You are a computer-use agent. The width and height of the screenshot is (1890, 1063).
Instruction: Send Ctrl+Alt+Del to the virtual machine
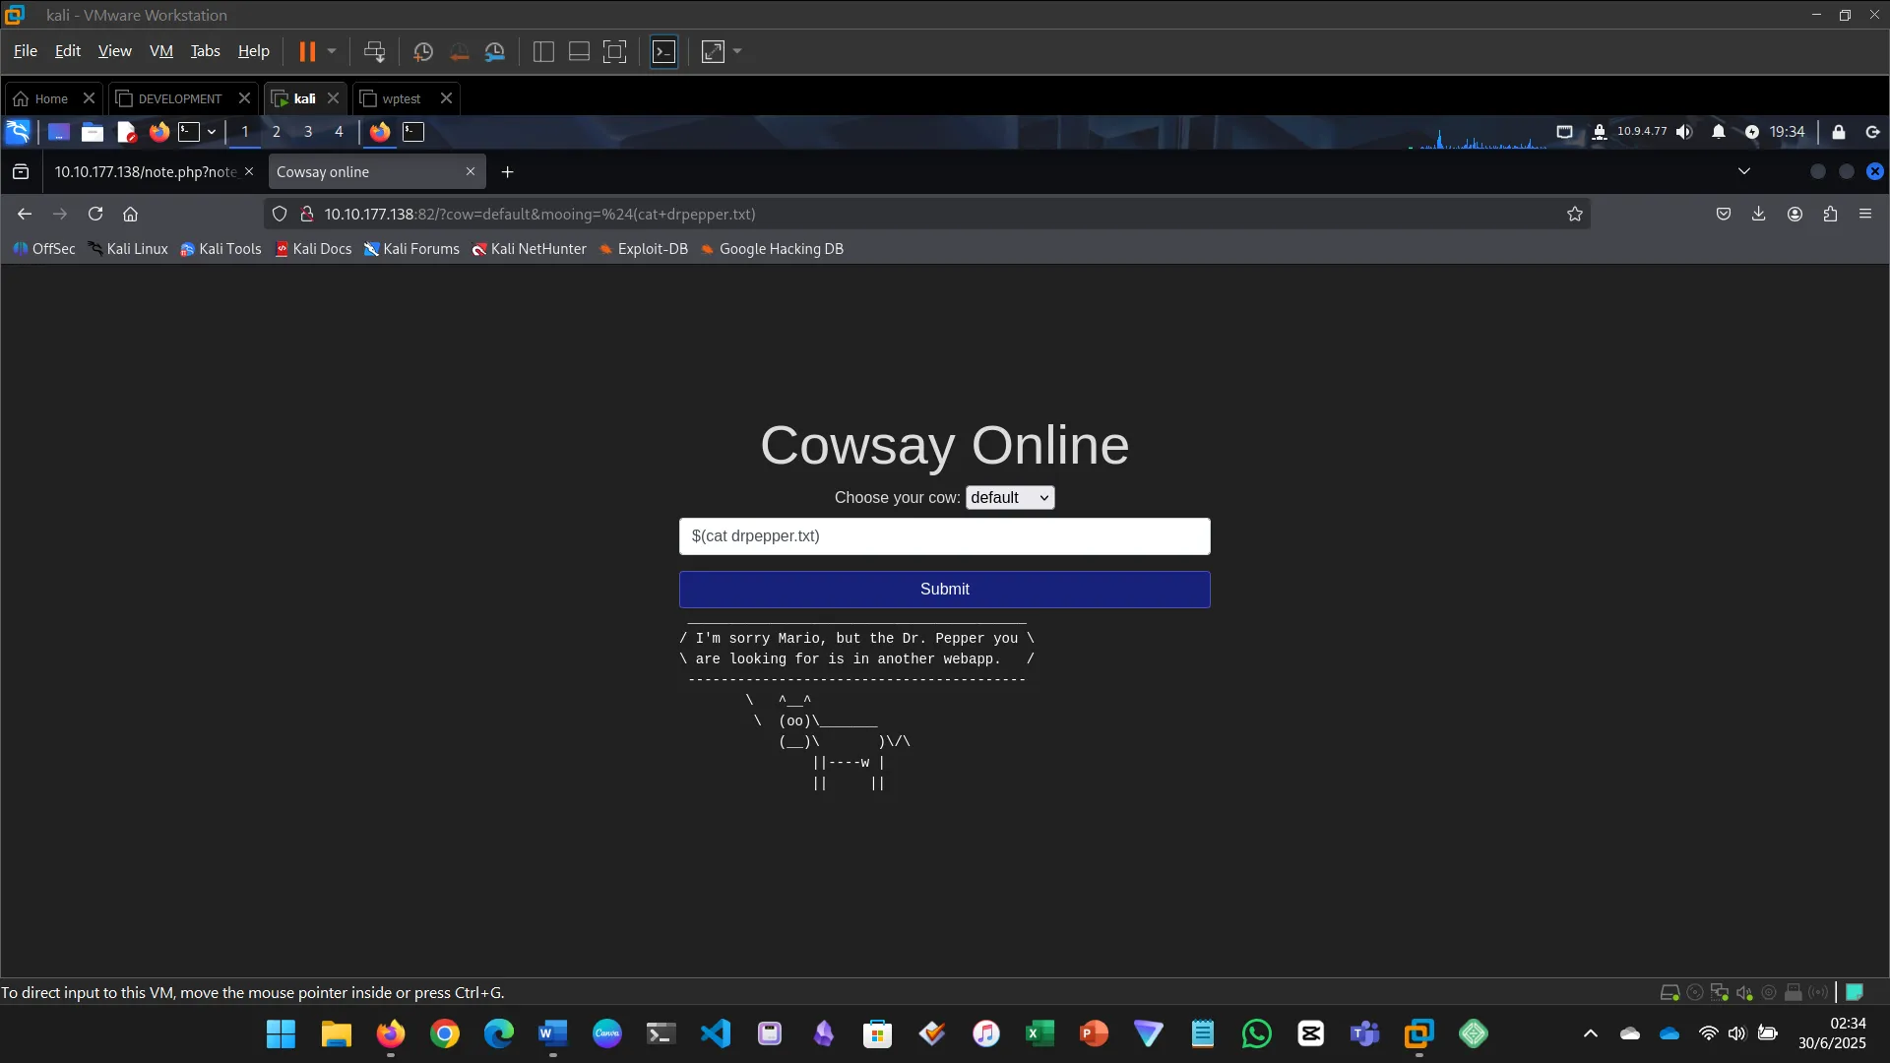[x=375, y=51]
